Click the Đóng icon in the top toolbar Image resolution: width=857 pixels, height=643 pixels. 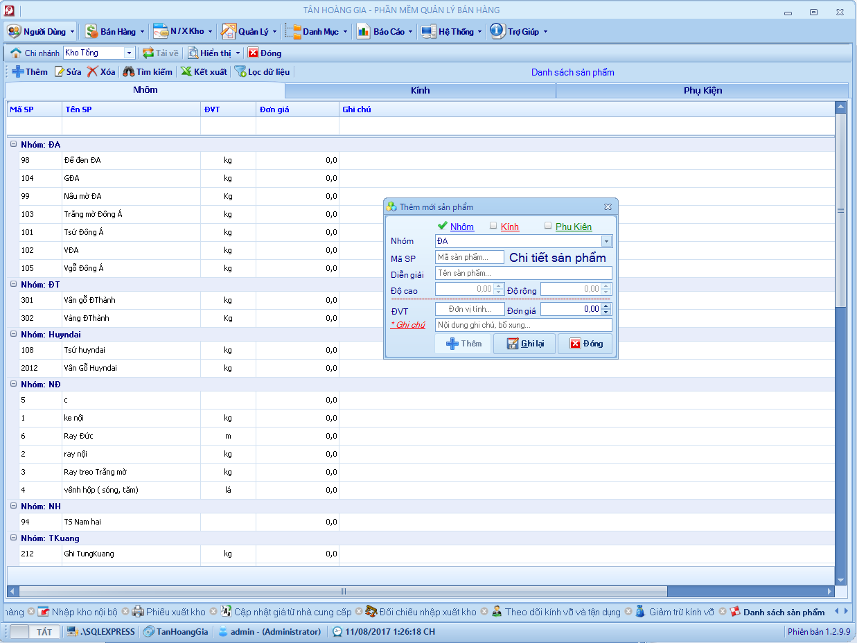point(254,53)
